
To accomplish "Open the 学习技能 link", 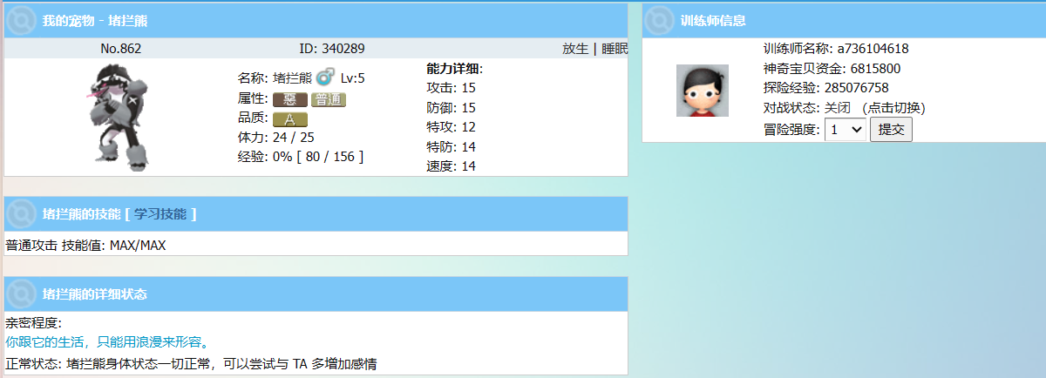I will click(160, 213).
